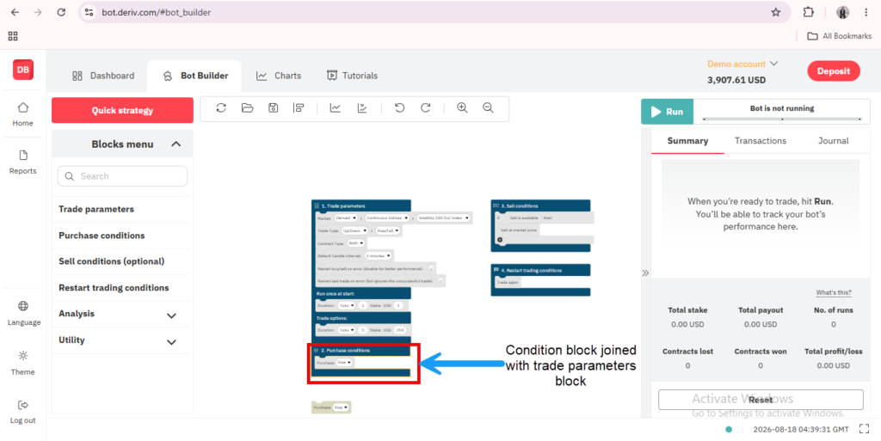Image resolution: width=881 pixels, height=441 pixels.
Task: Open the browser extensions icon
Action: [809, 12]
